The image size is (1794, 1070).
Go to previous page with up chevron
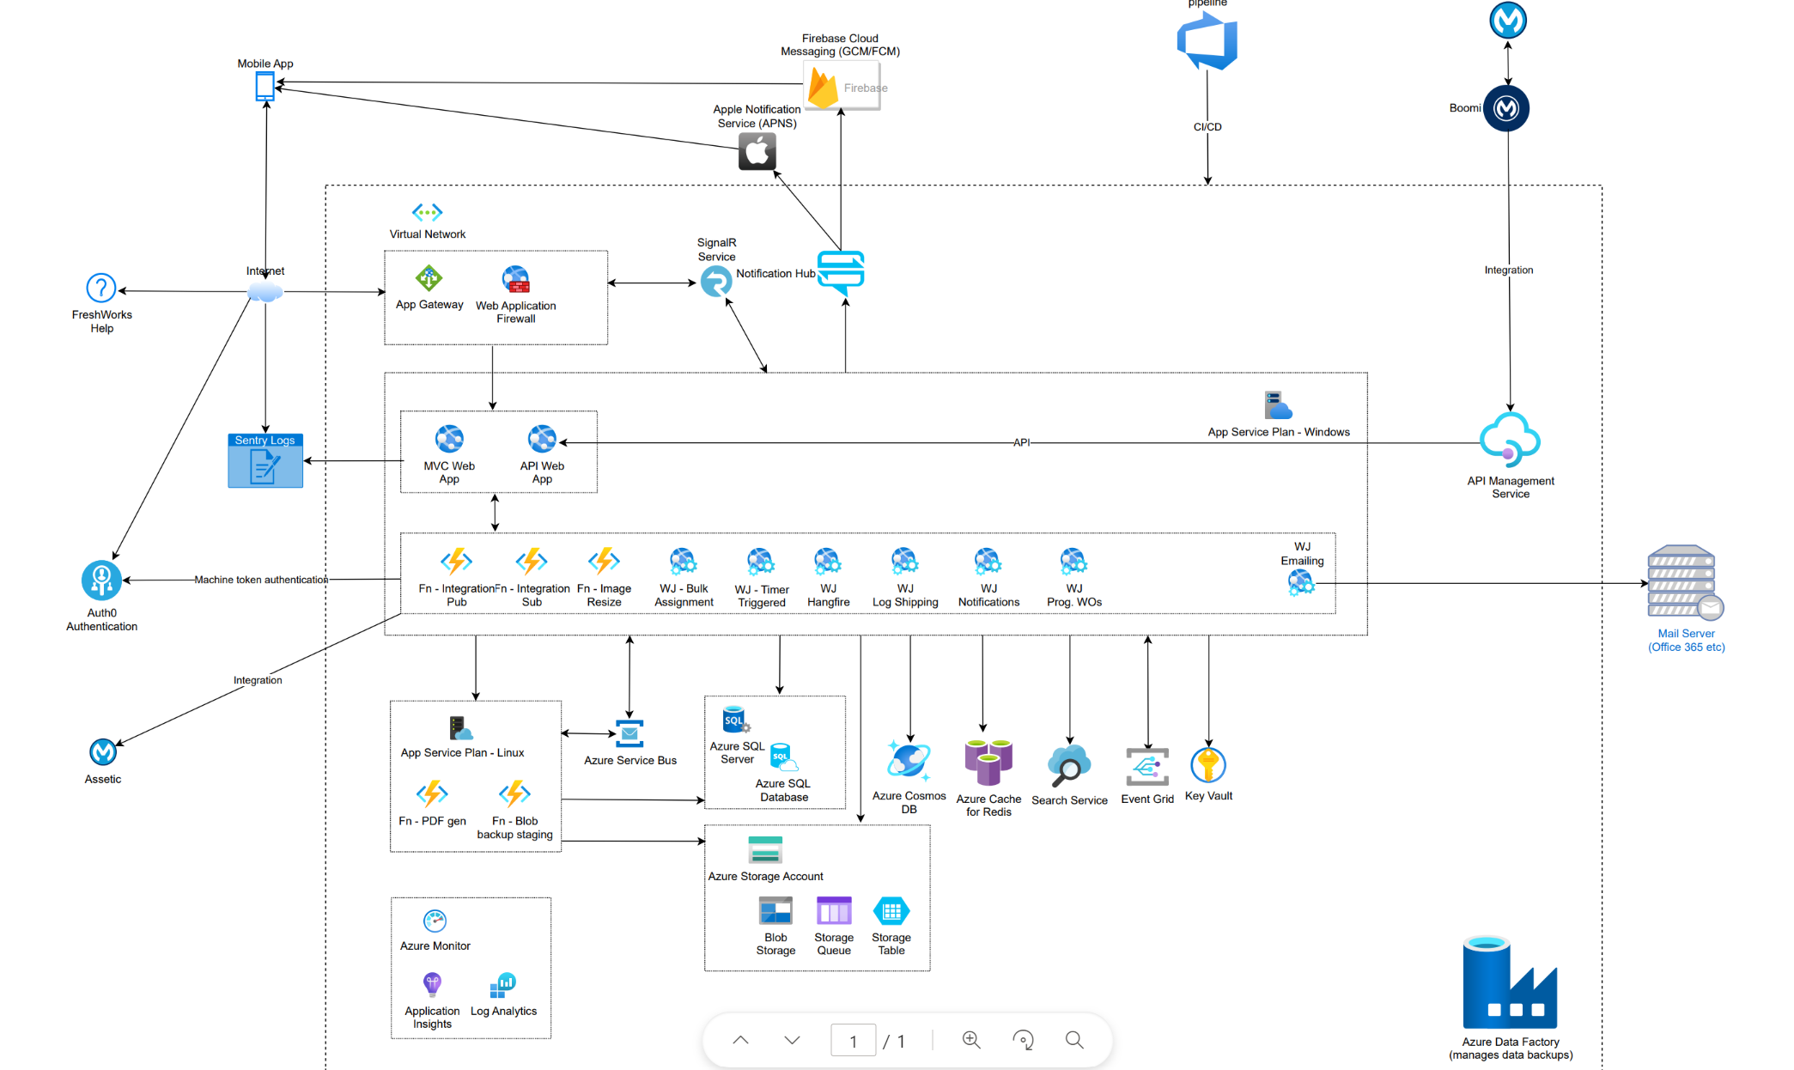[740, 1040]
